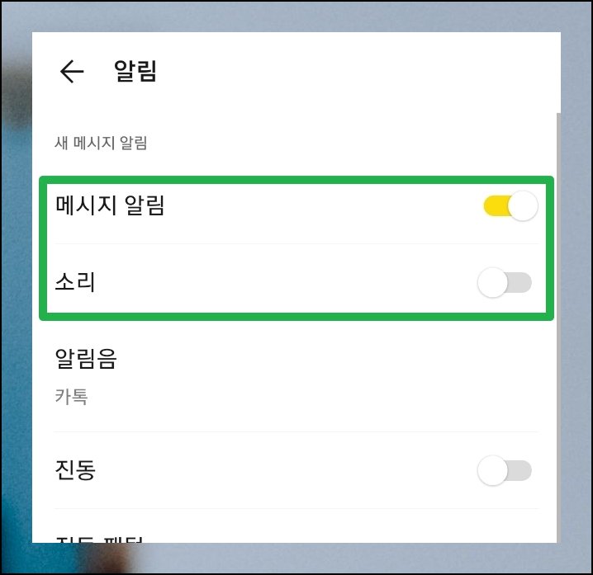
Task: Click the 알림 page title
Action: [x=135, y=71]
